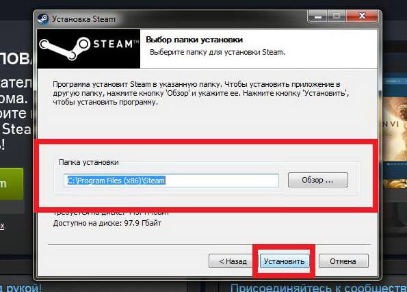Click the Steam logo in the installer header
This screenshot has height=292, width=407.
coord(88,49)
